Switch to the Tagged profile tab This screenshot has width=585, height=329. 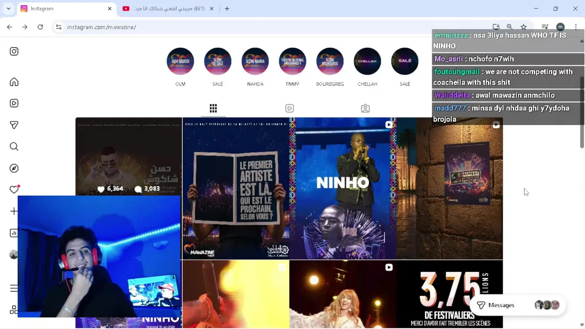365,108
